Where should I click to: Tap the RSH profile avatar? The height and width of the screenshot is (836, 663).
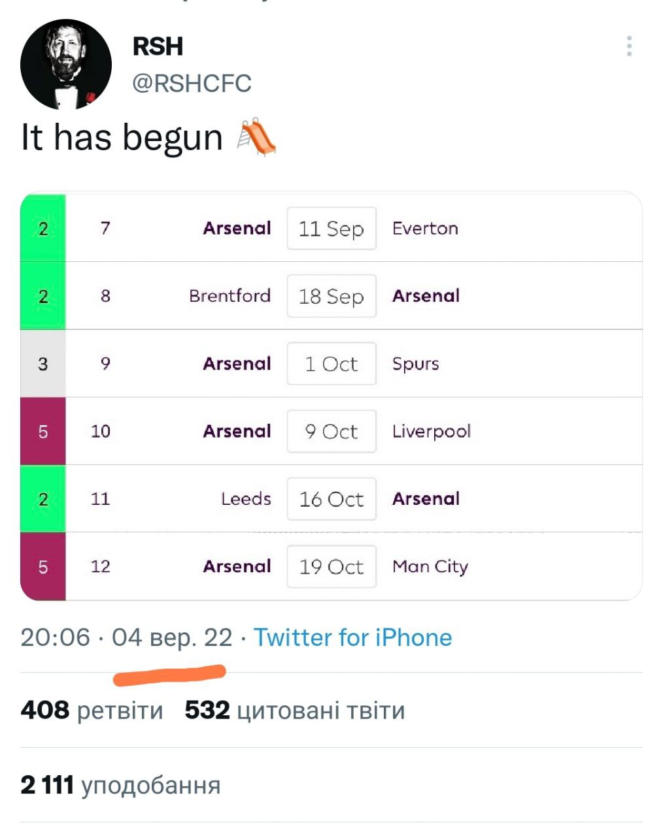65,65
